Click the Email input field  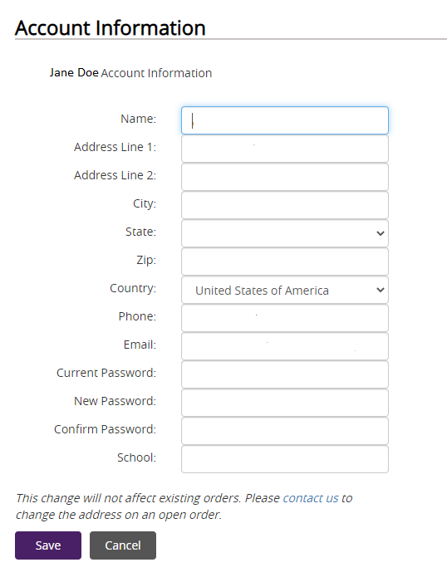[x=285, y=346]
